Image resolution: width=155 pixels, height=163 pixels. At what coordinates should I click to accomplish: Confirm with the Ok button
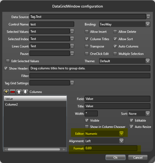pyautogui.click(x=115, y=157)
